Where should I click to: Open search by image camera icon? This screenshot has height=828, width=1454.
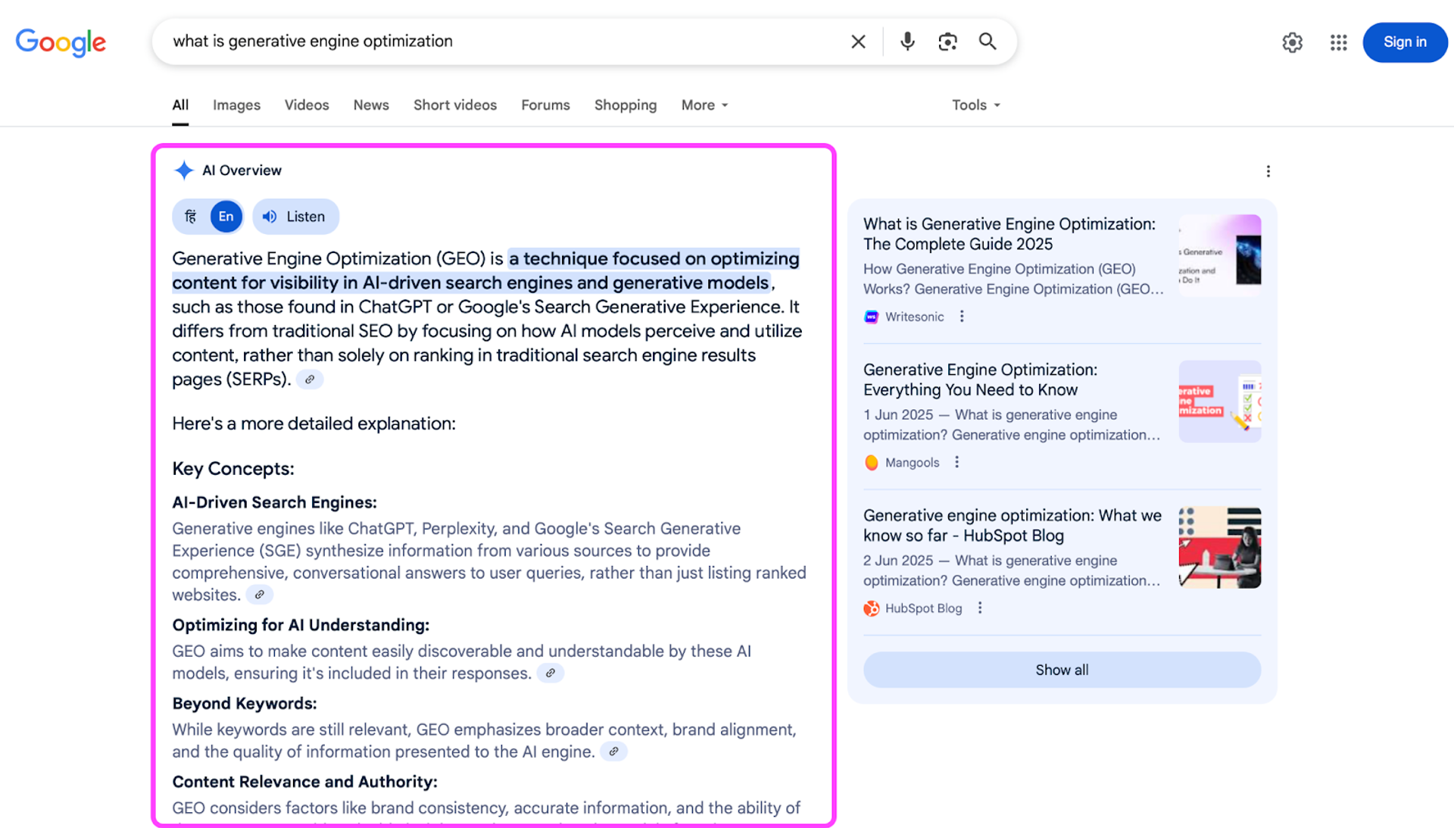click(947, 42)
